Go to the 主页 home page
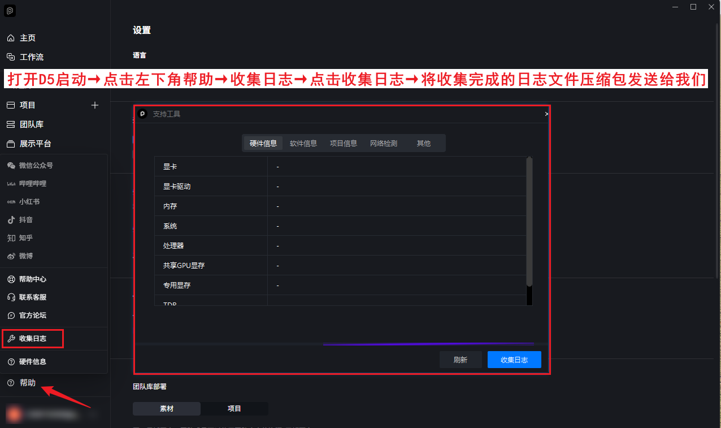 click(x=27, y=38)
